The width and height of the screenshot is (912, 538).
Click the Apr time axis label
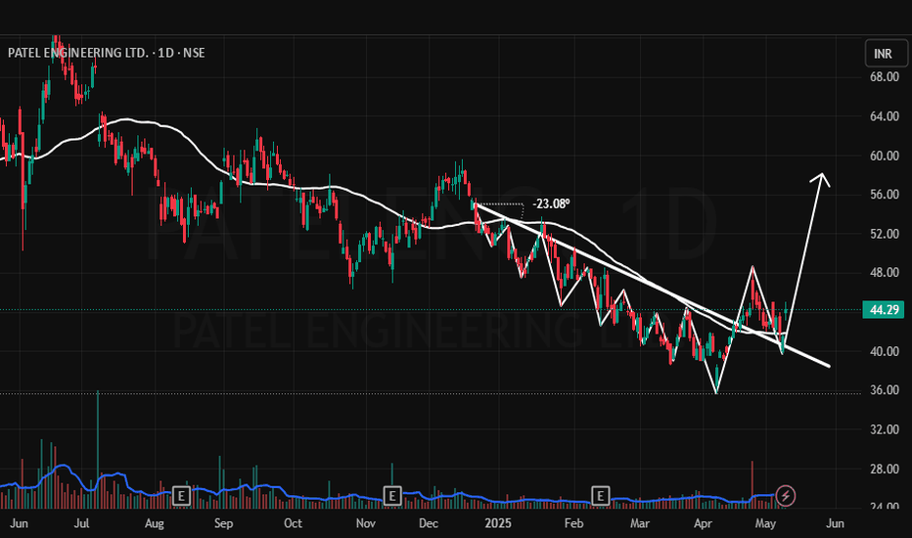[x=703, y=523]
